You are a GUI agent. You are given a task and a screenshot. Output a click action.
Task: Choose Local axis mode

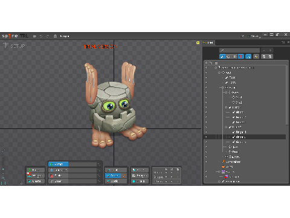116,170
